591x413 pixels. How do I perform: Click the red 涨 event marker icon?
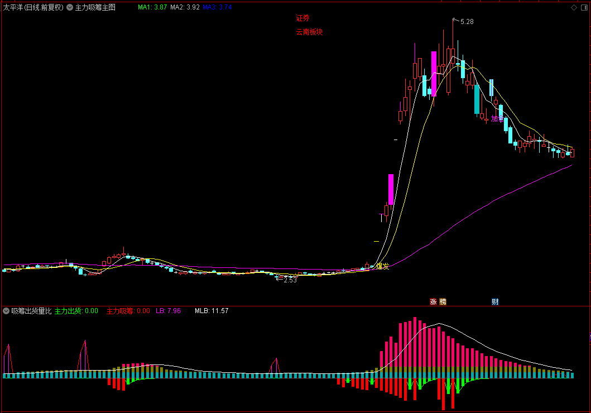click(433, 301)
